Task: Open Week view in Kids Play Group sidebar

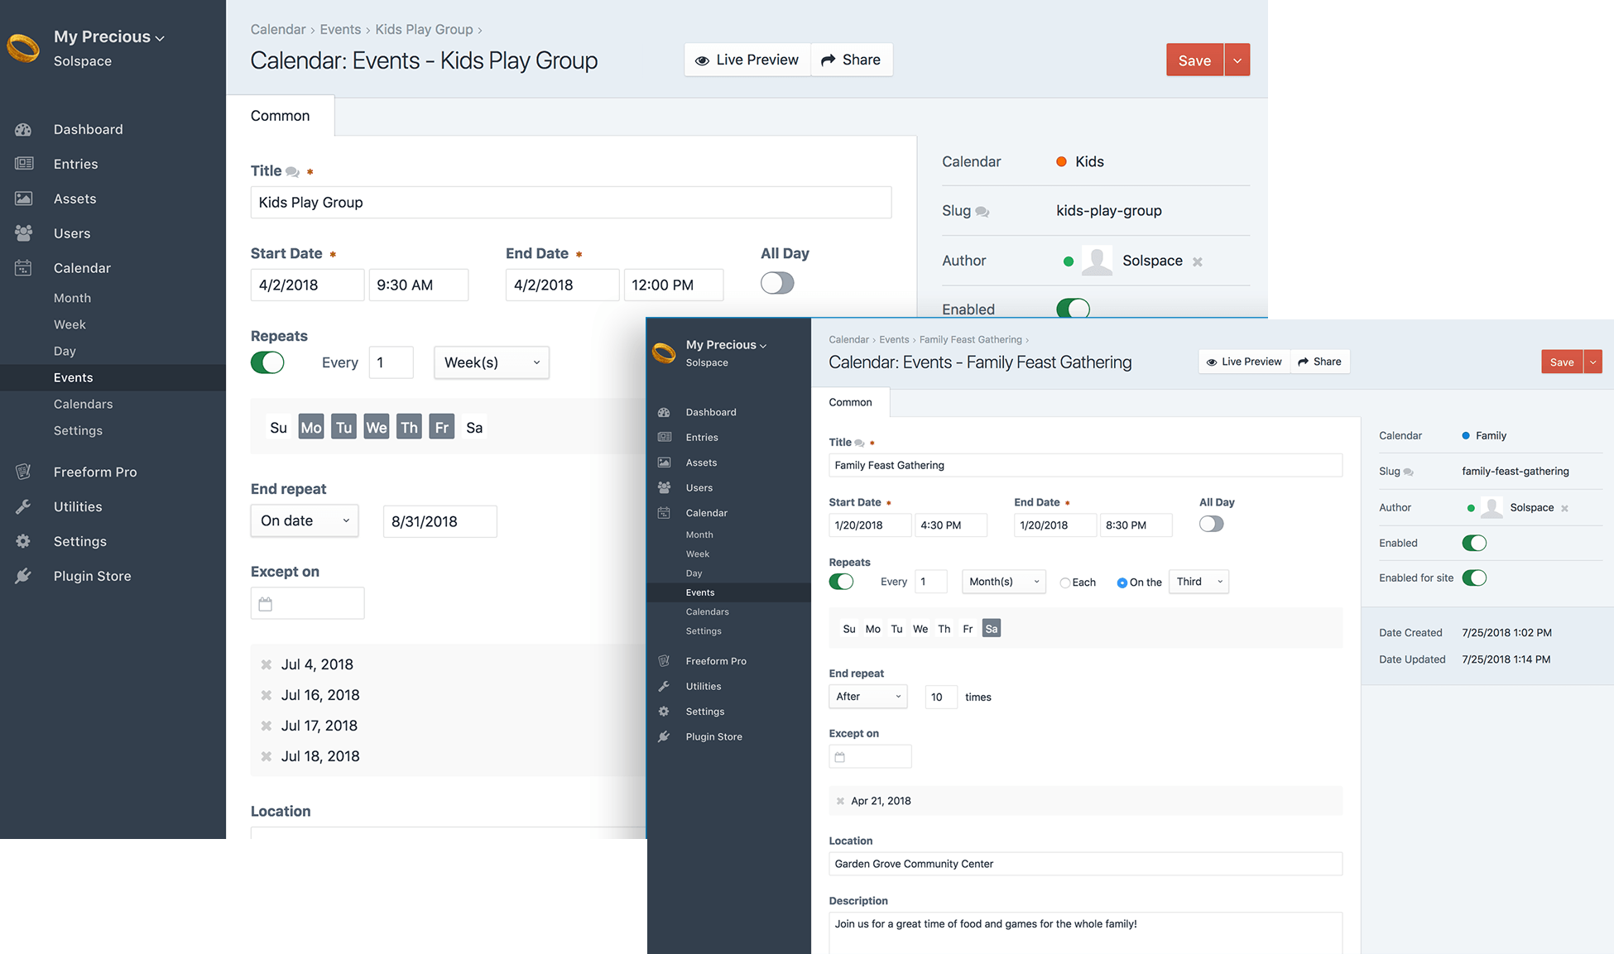Action: pyautogui.click(x=70, y=324)
